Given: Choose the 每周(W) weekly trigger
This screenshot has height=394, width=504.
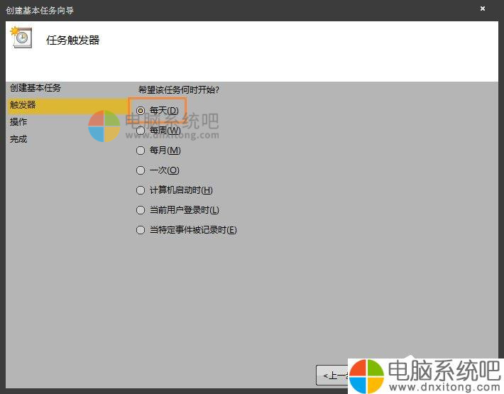Looking at the screenshot, I should [x=141, y=131].
